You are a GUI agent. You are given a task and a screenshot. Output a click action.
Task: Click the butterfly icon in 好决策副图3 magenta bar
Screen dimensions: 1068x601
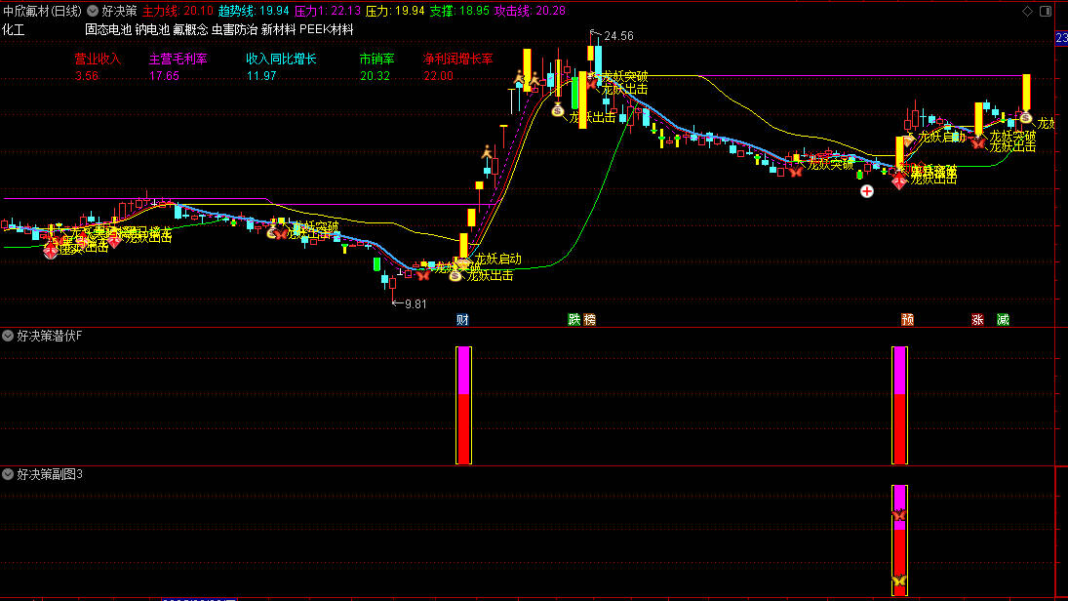click(x=899, y=514)
